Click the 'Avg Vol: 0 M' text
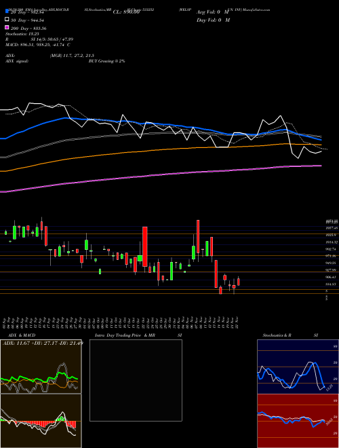 (x=213, y=12)
